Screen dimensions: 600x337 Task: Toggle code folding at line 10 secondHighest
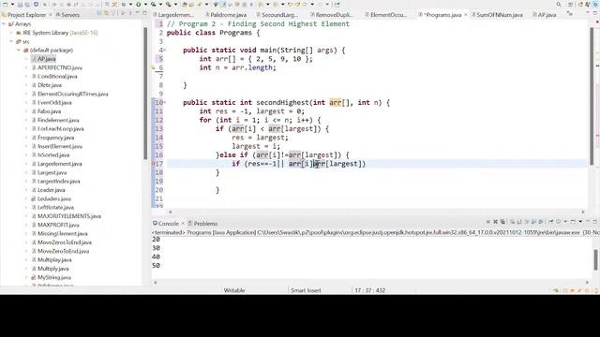(165, 102)
